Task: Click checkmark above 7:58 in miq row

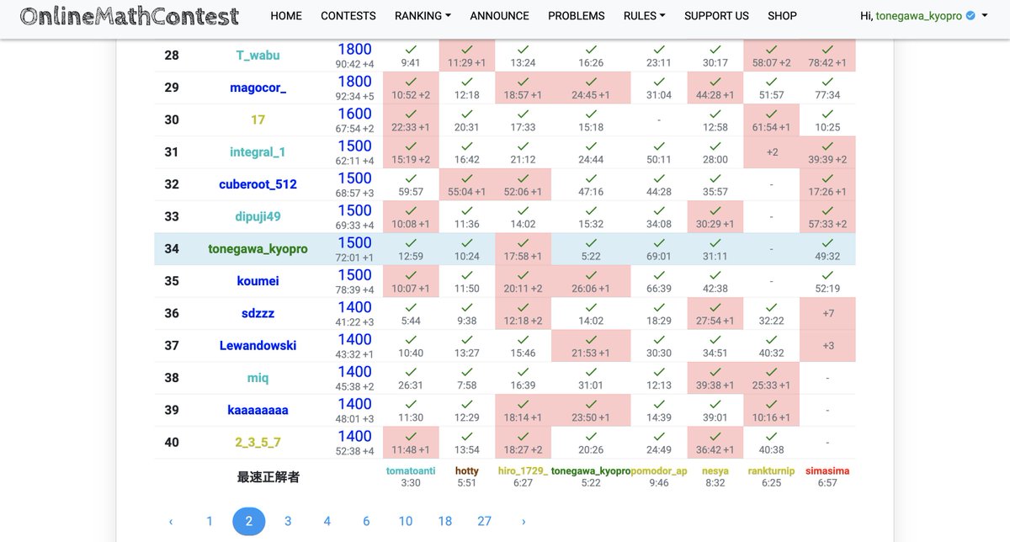Action: pos(466,372)
